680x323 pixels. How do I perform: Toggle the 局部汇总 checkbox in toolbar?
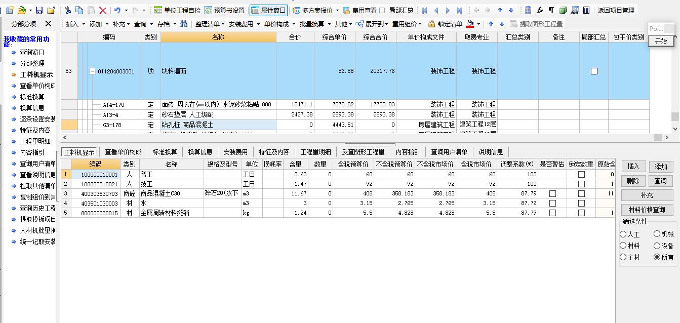pyautogui.click(x=382, y=10)
